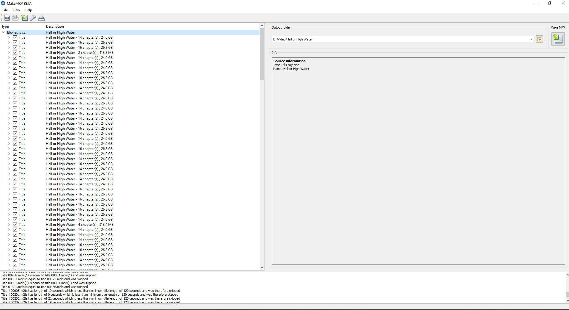569x310 pixels.
Task: Open the Help menu
Action: click(28, 10)
